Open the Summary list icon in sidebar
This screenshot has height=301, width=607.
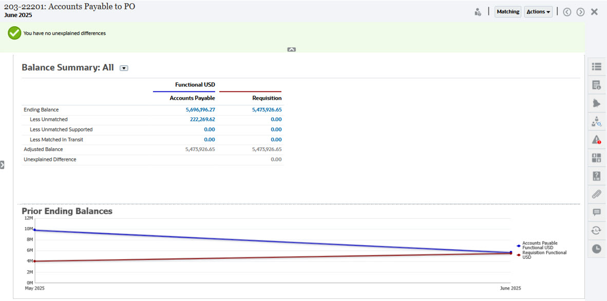pos(597,67)
